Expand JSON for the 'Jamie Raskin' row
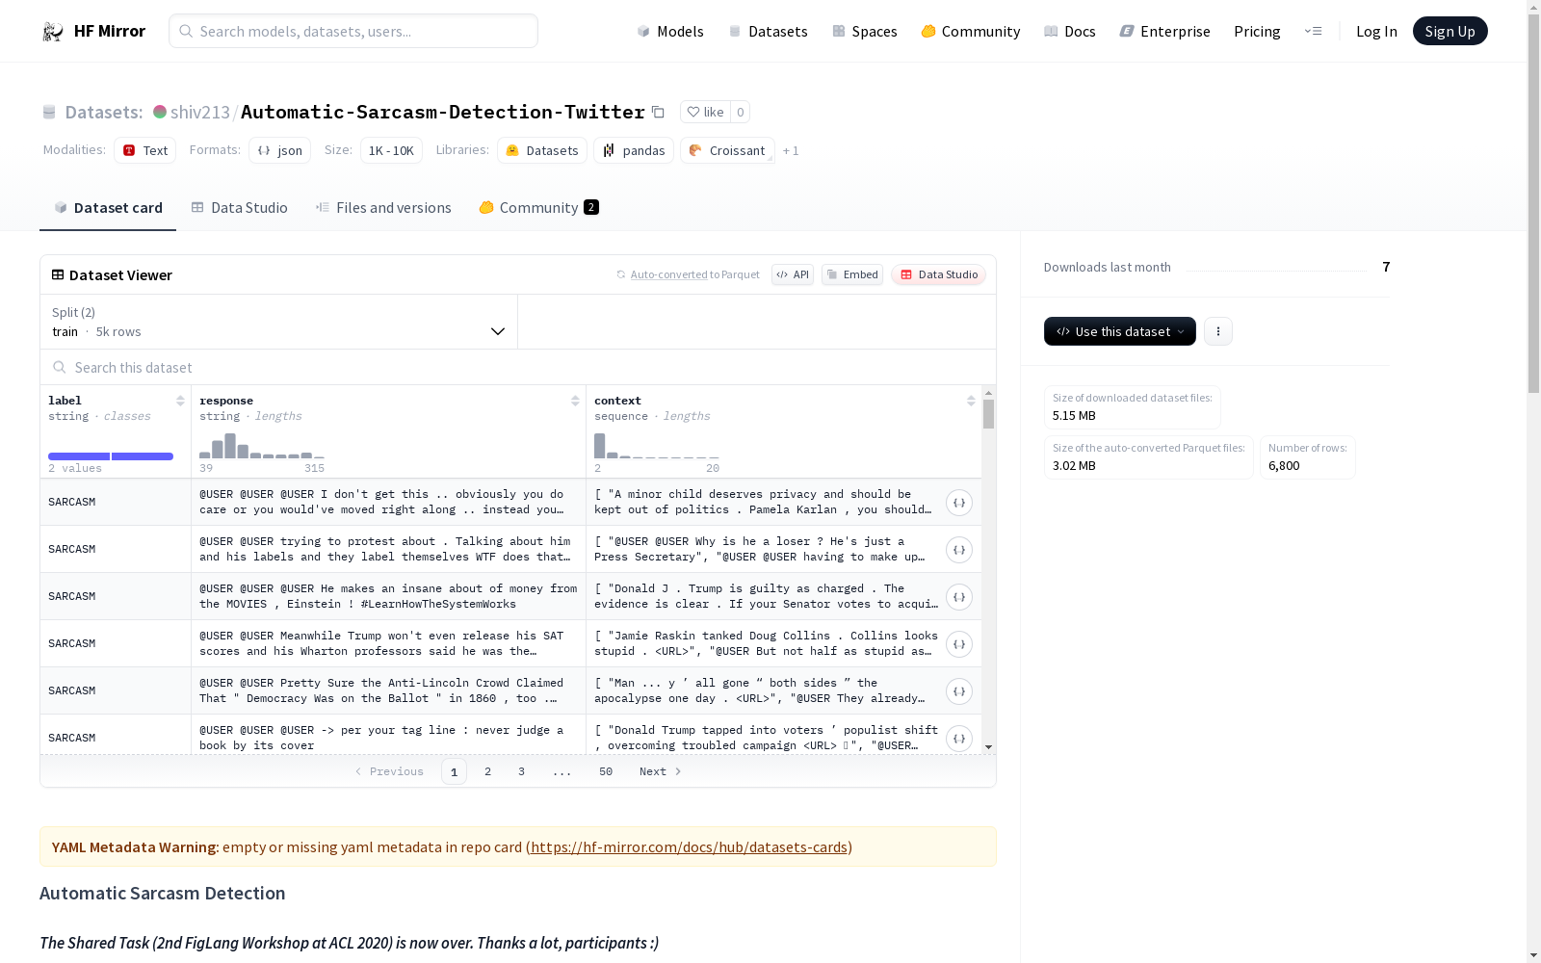The height and width of the screenshot is (963, 1541). [958, 644]
